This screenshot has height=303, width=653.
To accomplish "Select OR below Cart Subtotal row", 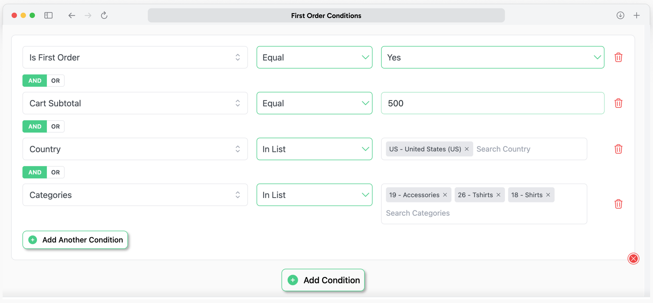I will tap(55, 127).
